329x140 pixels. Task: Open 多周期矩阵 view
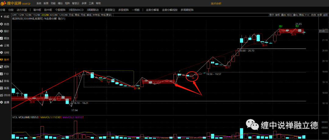(187, 10)
